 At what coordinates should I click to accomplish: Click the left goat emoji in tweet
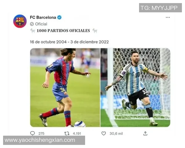(33, 31)
